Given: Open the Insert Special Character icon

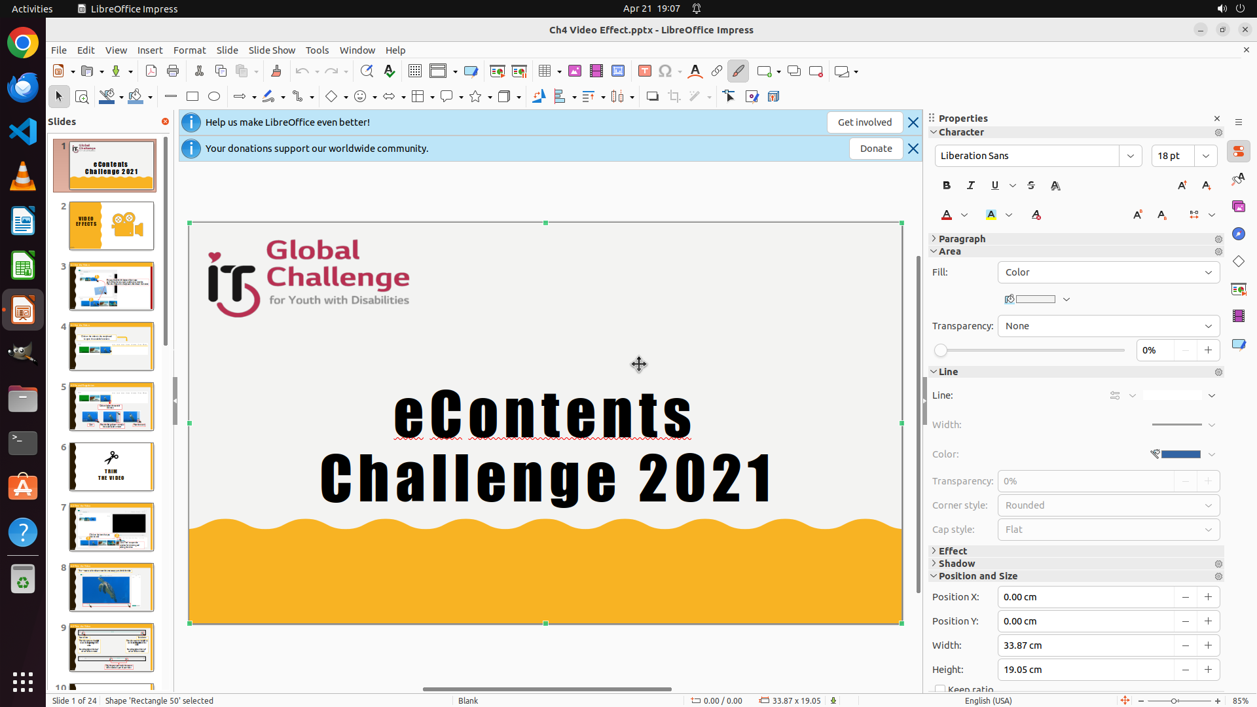Looking at the screenshot, I should pos(665,71).
